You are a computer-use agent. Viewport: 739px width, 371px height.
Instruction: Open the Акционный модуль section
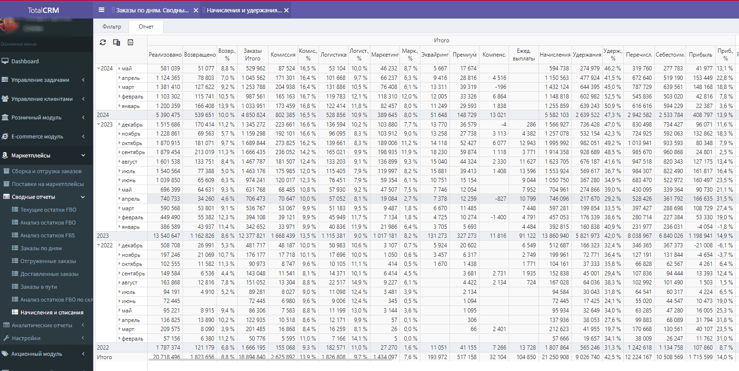click(36, 354)
